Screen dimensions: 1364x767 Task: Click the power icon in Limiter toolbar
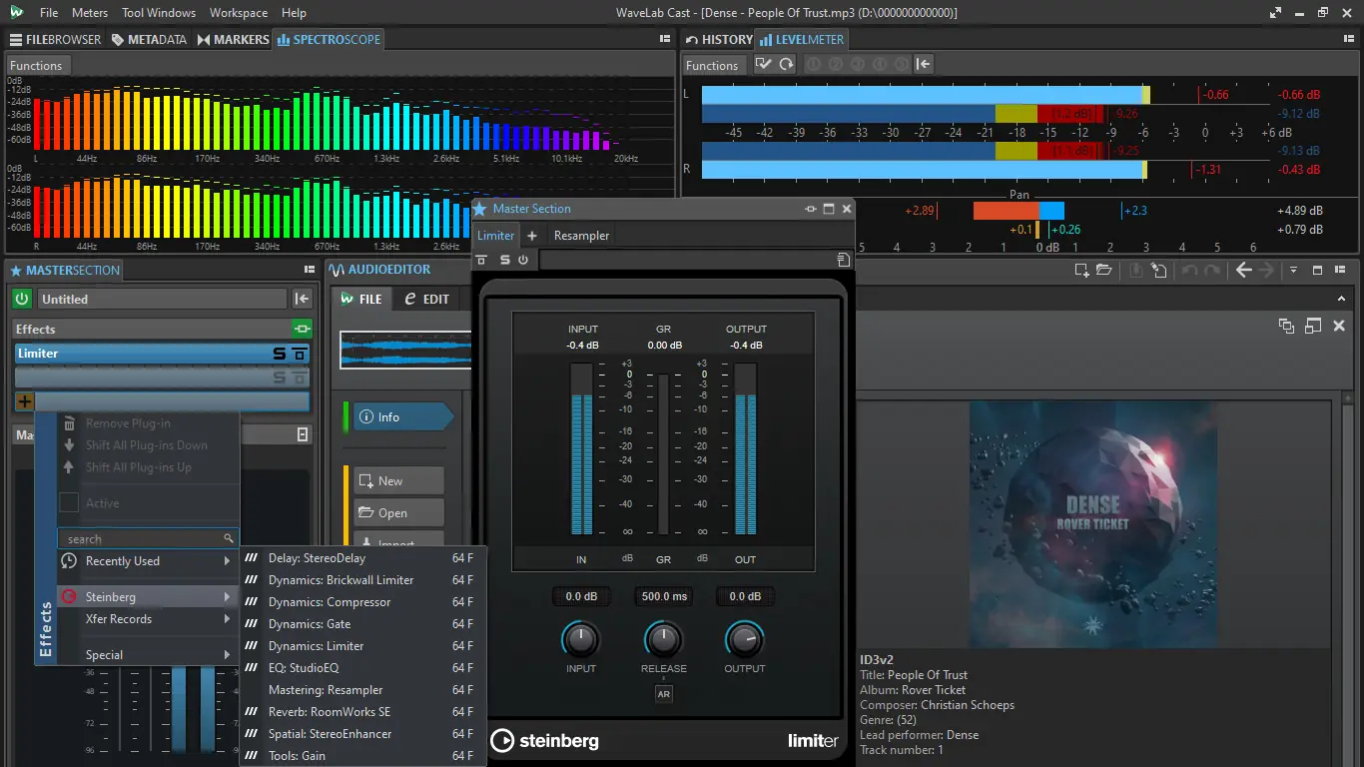522,260
